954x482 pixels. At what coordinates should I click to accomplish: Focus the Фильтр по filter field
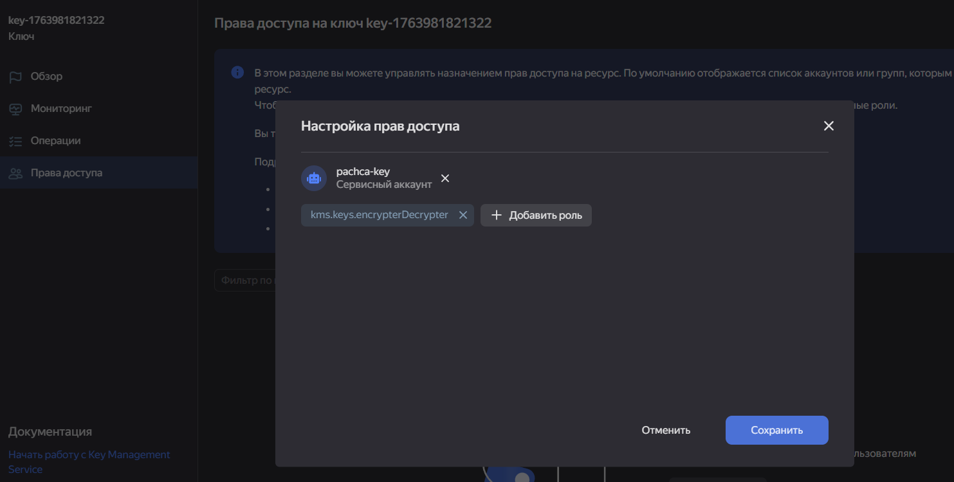tap(244, 281)
